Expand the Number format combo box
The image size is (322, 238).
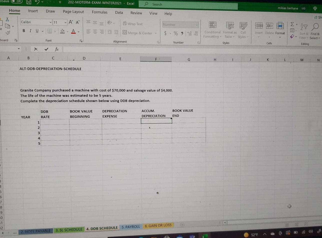point(197,25)
